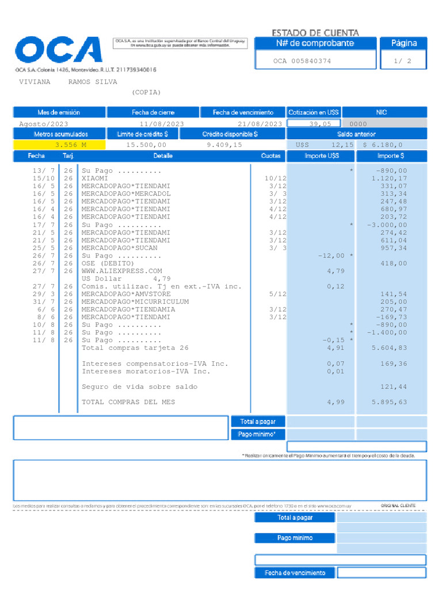Click the upper Pago mínimo* label
Viewport: 442px width, 590px height.
pyautogui.click(x=258, y=434)
